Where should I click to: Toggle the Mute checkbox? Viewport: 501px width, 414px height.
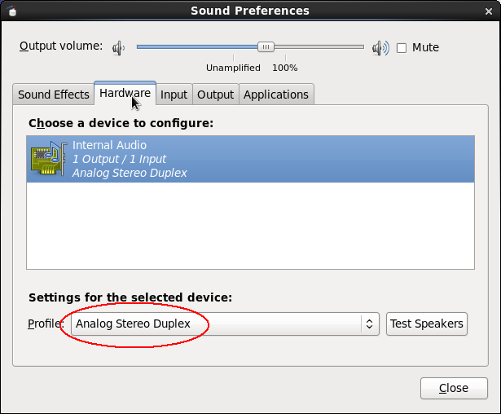pyautogui.click(x=402, y=48)
